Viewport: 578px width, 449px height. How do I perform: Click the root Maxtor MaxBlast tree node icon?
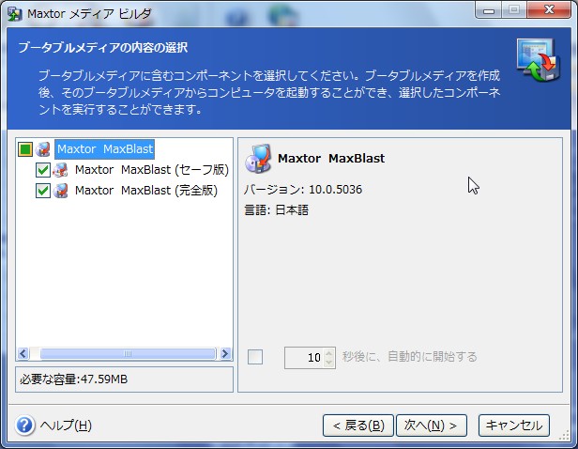[43, 149]
